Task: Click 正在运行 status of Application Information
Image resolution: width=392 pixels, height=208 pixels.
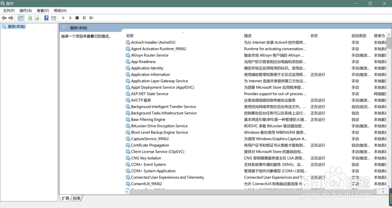Action: point(318,74)
